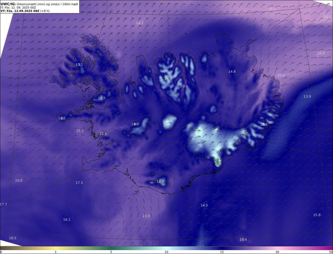Select the colorbar tick labeled 5
This screenshot has height=254, width=333.
click(111, 252)
